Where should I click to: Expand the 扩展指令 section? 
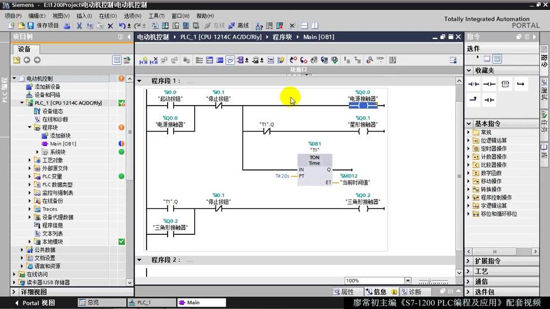click(469, 261)
